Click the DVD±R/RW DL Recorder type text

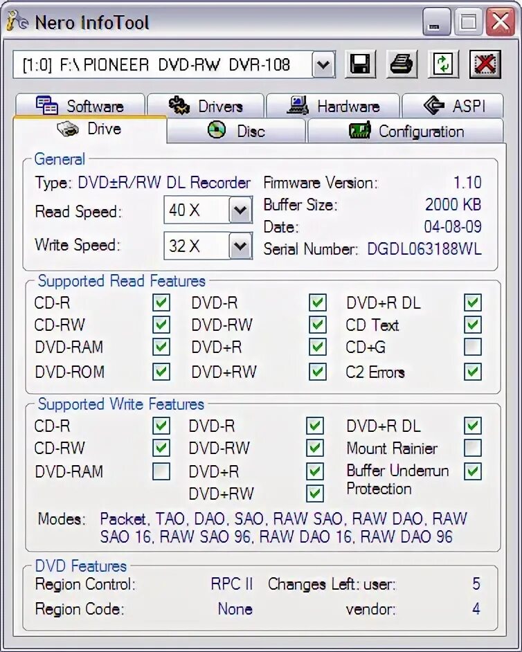[164, 183]
